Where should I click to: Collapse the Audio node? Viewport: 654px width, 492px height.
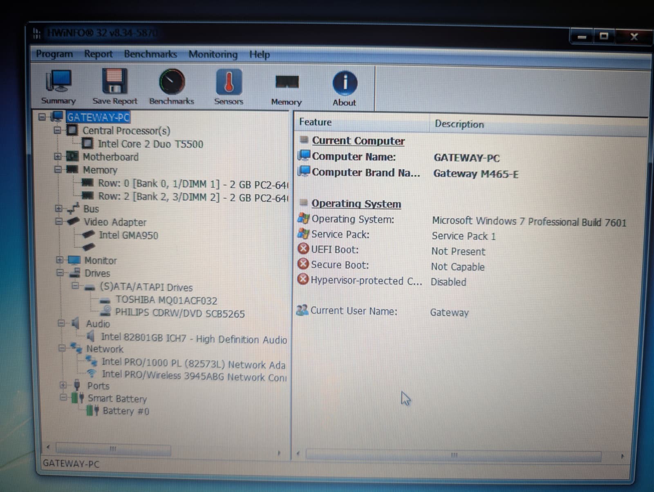click(61, 323)
